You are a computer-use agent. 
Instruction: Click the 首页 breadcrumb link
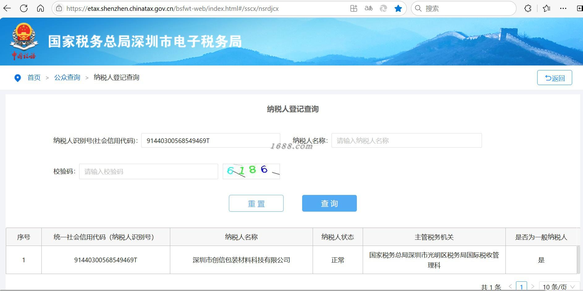(34, 78)
